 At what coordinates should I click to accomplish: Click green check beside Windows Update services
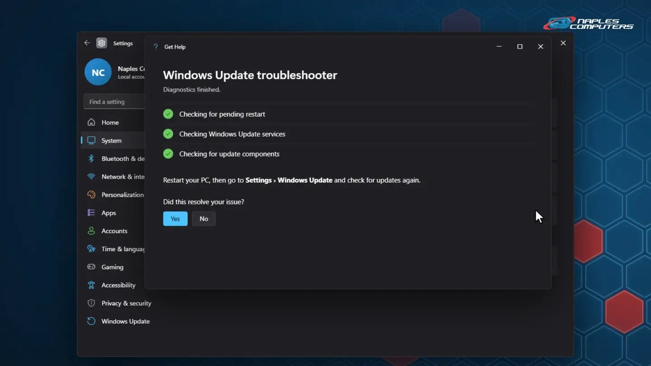pyautogui.click(x=168, y=134)
